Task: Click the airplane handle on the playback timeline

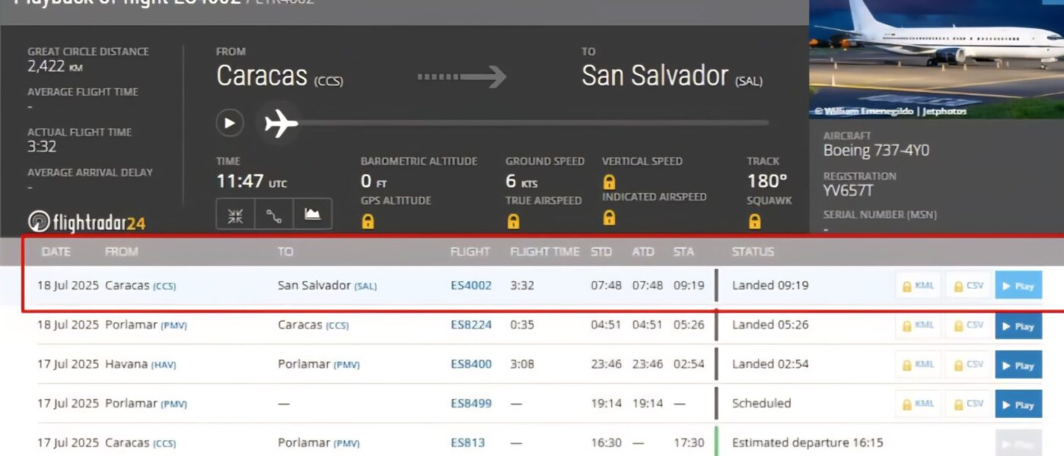Action: tap(281, 123)
